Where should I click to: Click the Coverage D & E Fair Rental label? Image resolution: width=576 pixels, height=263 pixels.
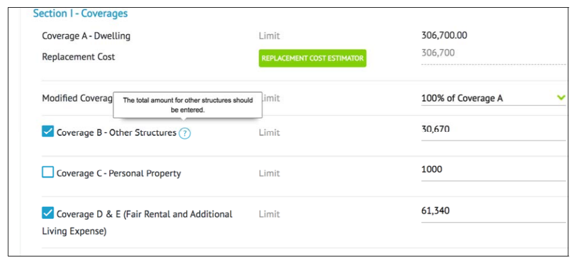point(137,222)
